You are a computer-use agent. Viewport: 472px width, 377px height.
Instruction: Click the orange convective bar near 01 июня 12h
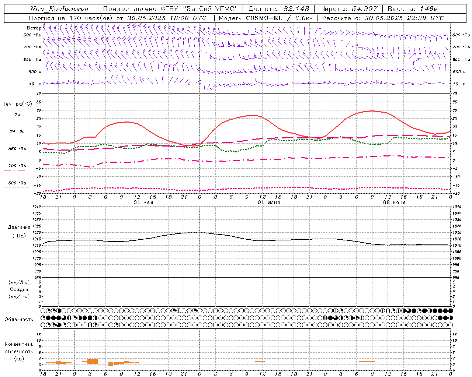260,362
